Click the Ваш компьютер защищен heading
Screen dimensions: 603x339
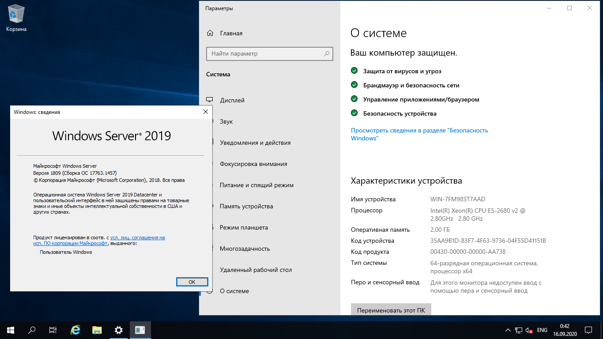click(404, 53)
